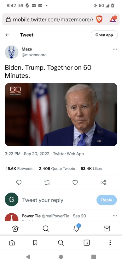Open Brave tab switcher showing 12
Screen dimensions: 122x264
87,243
